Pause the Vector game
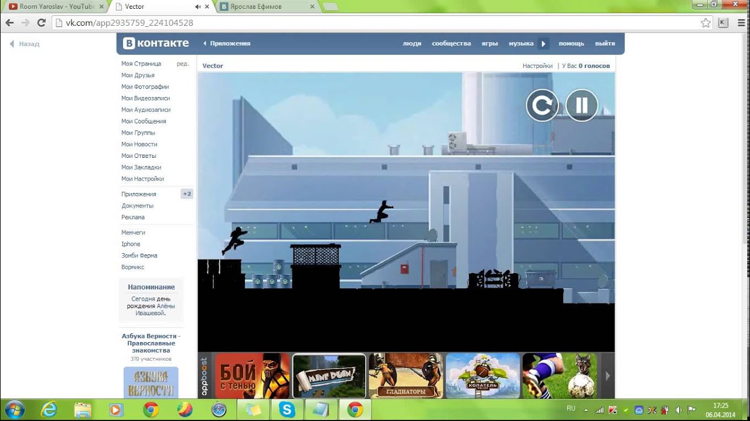750x421 pixels. [582, 105]
